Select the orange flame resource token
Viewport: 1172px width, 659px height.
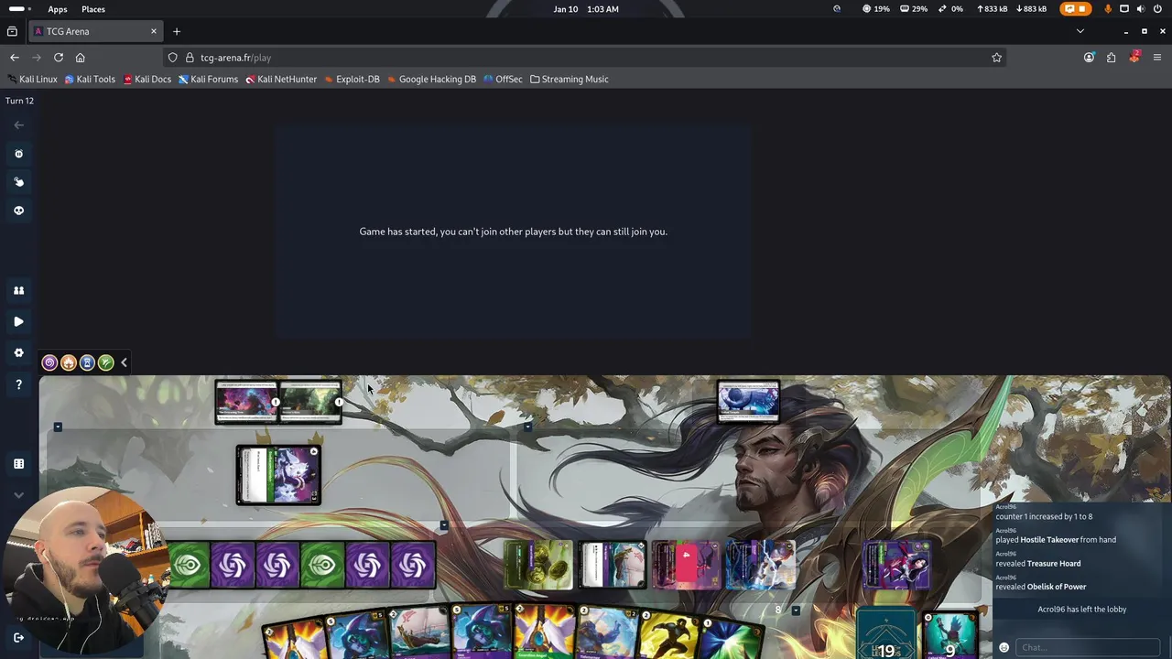(x=69, y=362)
